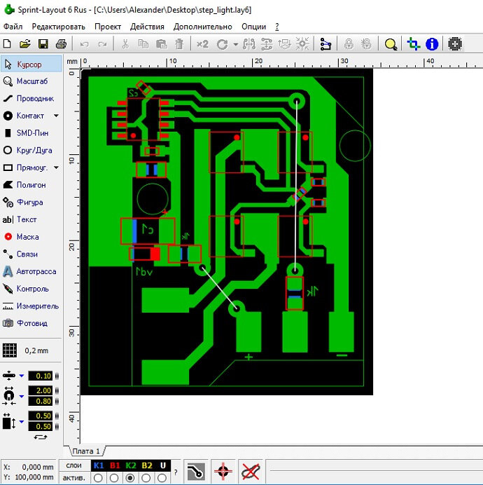
Task: Open the SMD pad size preset dropdown
Action: point(21,422)
